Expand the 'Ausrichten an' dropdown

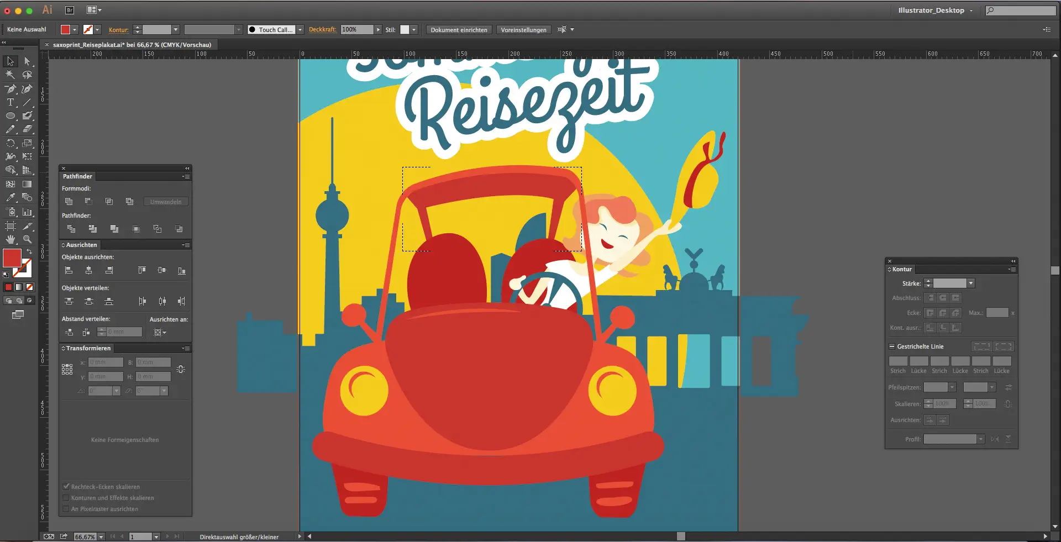(x=159, y=332)
